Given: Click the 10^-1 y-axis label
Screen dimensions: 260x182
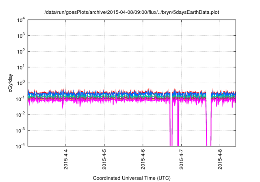Looking at the screenshot, I should coord(20,99).
